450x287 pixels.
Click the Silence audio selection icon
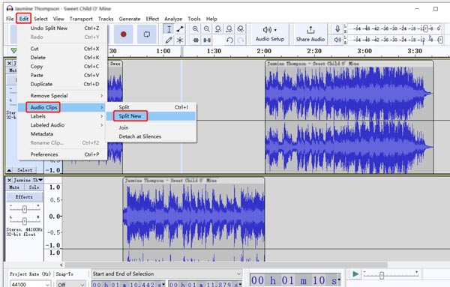[207, 40]
